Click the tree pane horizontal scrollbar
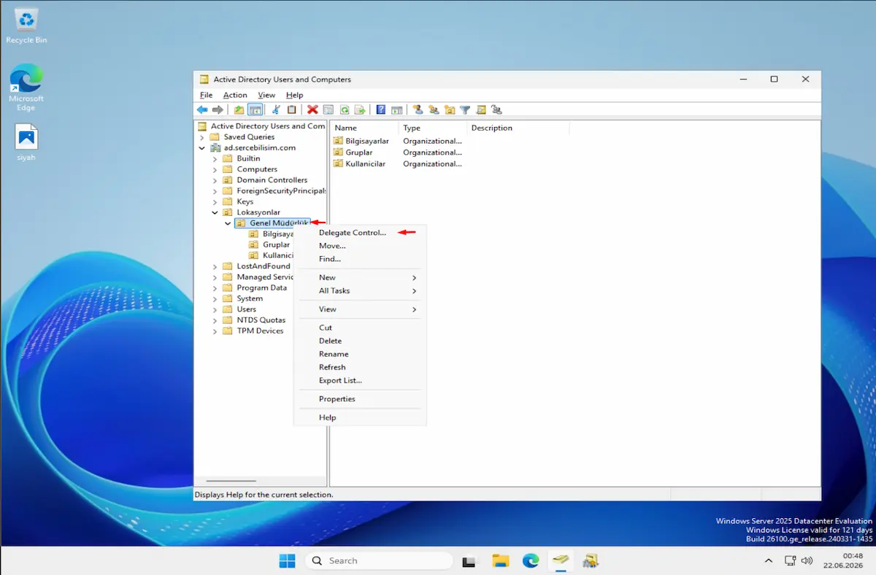Viewport: 876px width, 575px height. [231, 481]
